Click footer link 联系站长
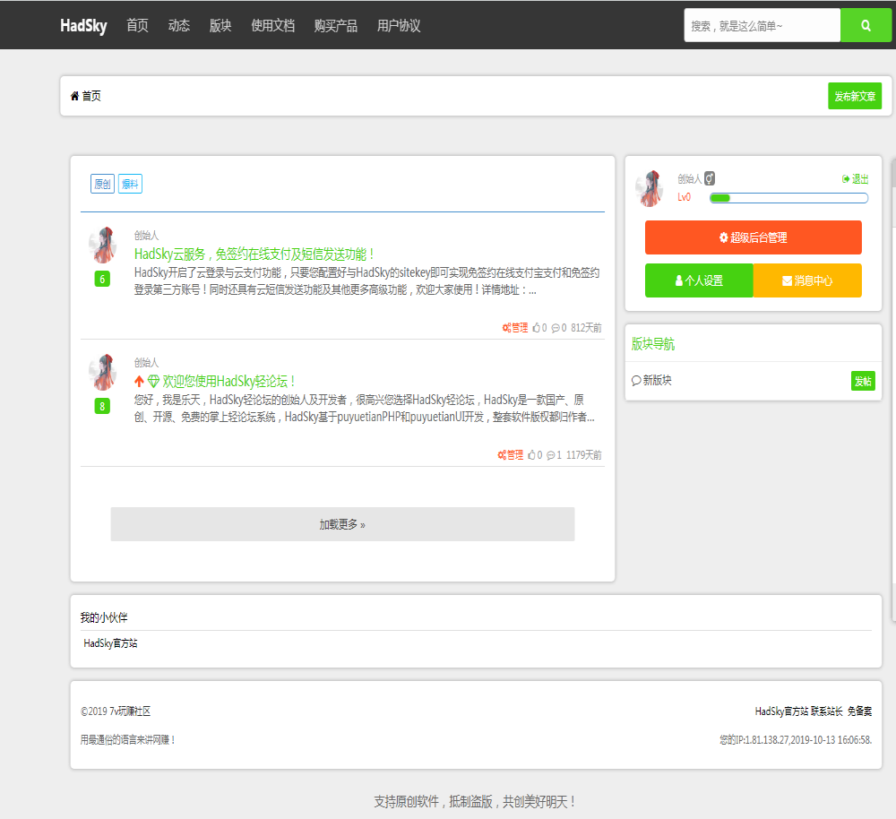This screenshot has width=896, height=819. (x=827, y=711)
